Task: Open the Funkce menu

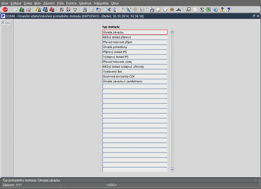Action: pyautogui.click(x=71, y=3)
